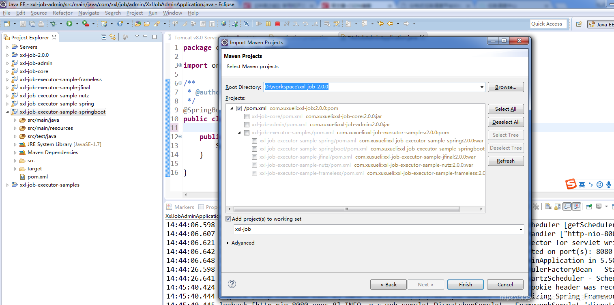The image size is (614, 305).
Task: Click the Sogou input method S logo
Action: tap(571, 184)
